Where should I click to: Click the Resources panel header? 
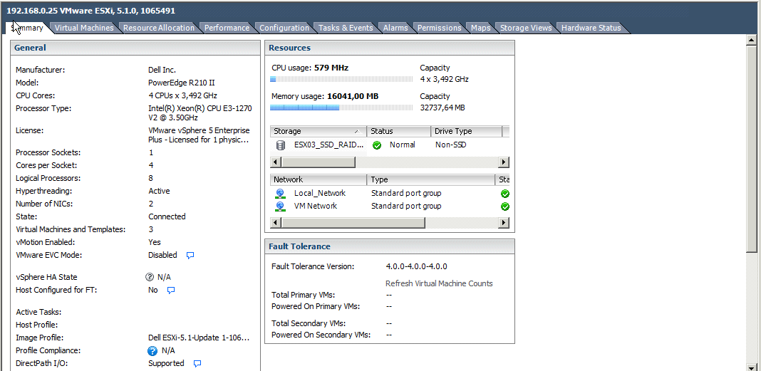tap(390, 48)
